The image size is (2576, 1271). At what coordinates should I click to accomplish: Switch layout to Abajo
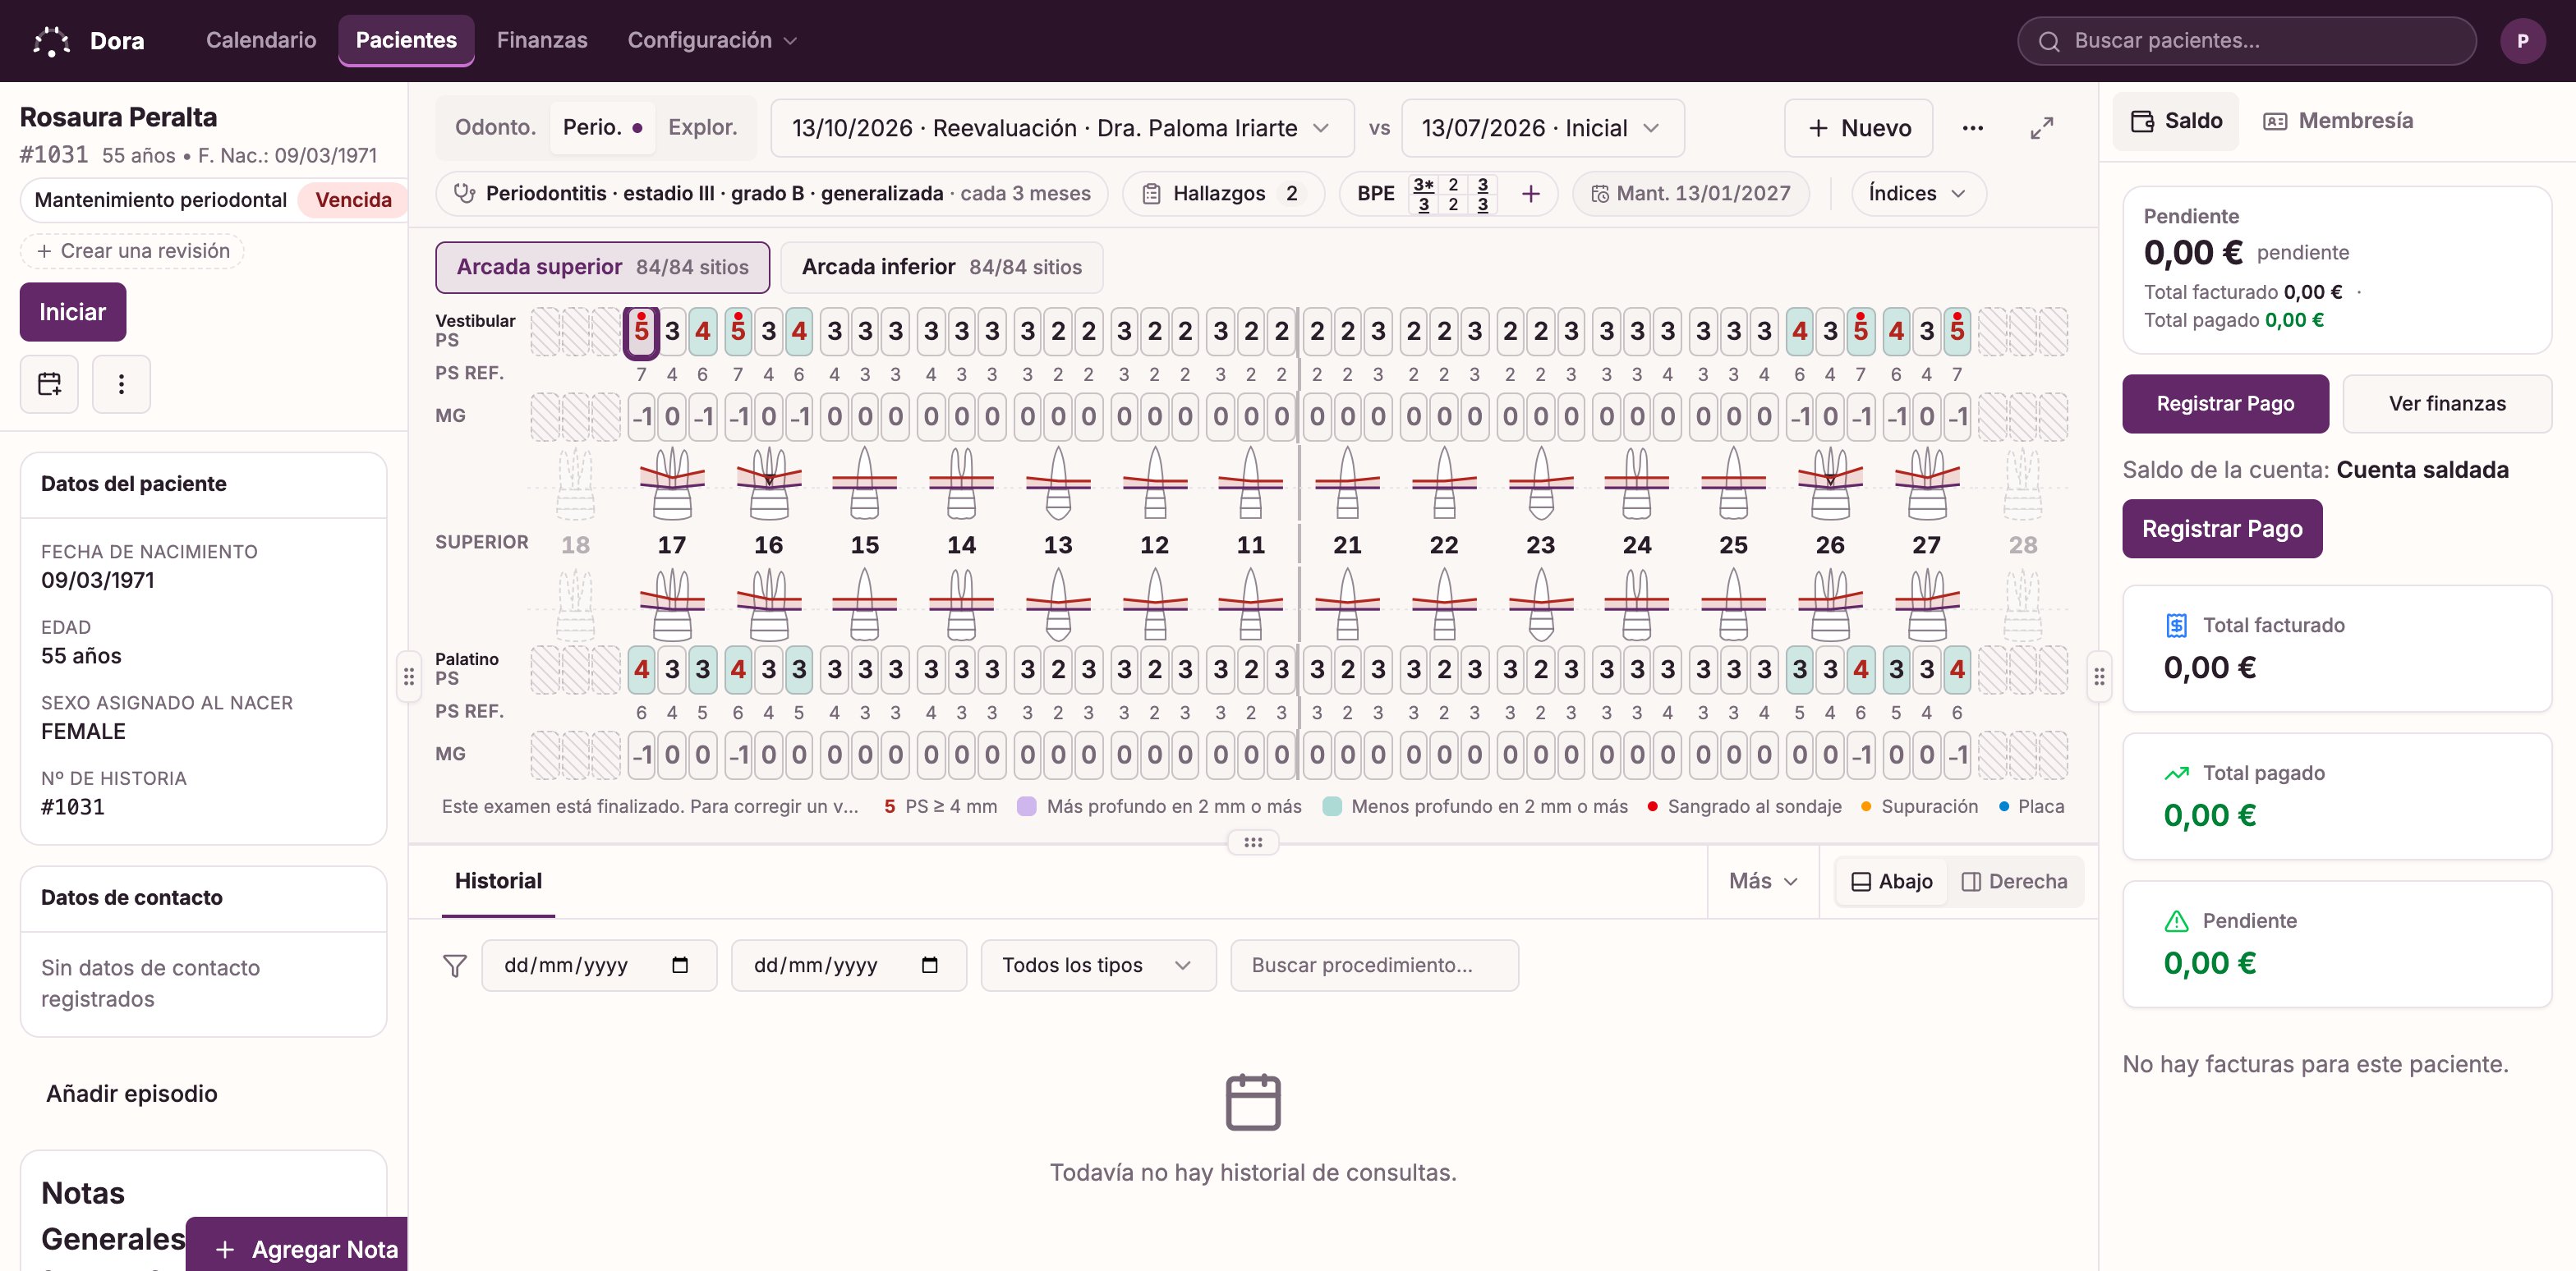coord(1892,881)
